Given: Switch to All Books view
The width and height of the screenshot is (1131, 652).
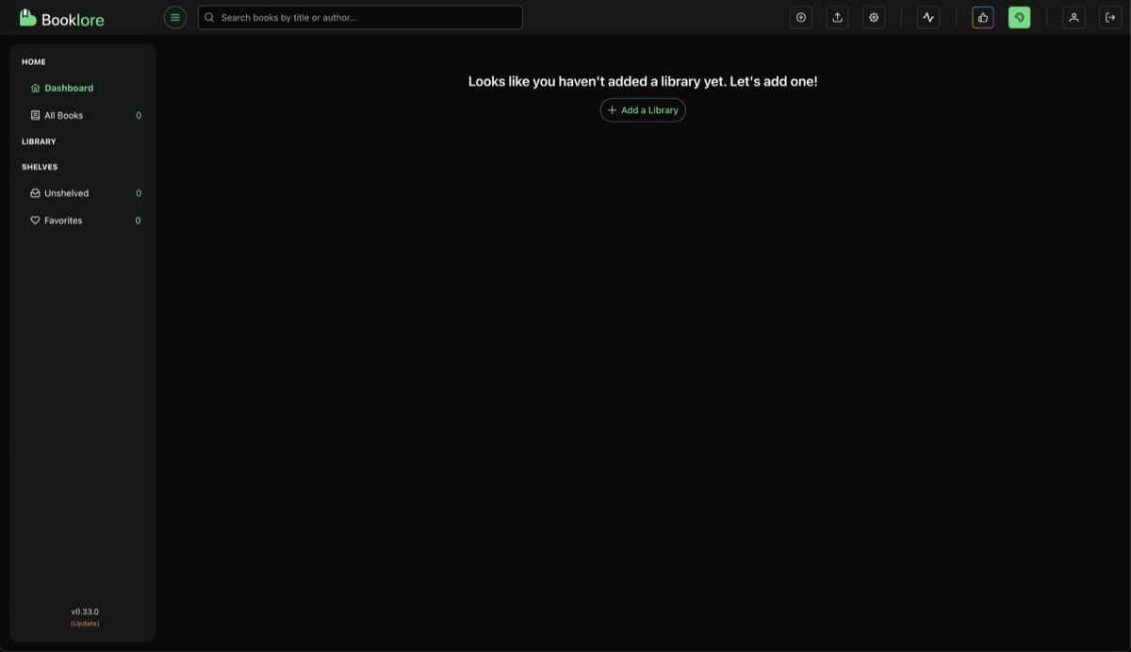Looking at the screenshot, I should coord(63,115).
